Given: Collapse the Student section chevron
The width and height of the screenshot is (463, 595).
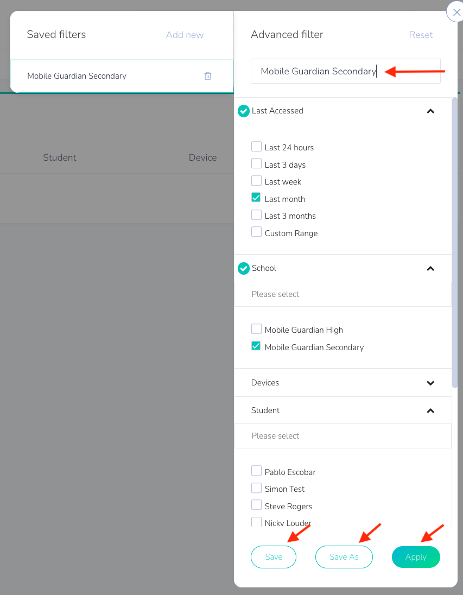Looking at the screenshot, I should click(430, 410).
